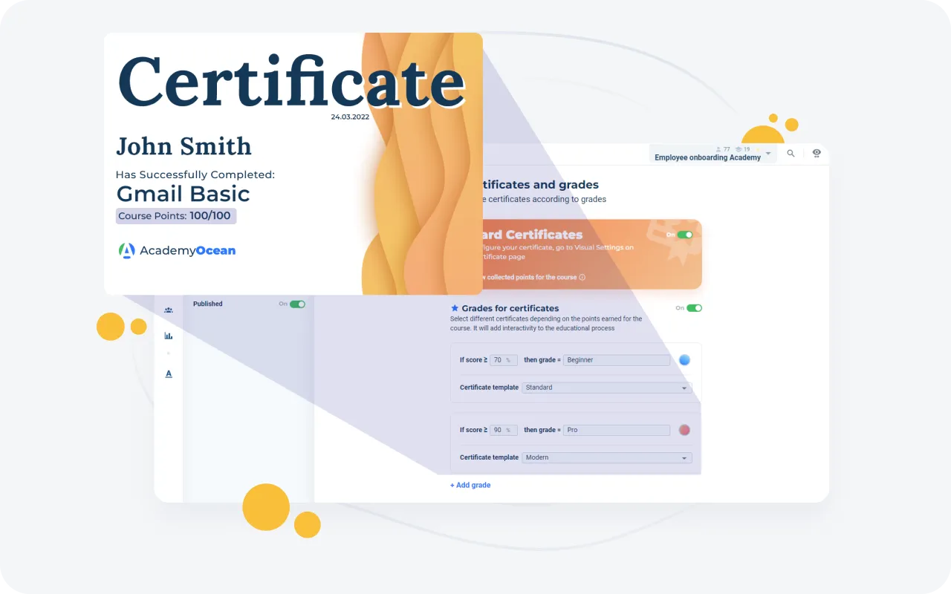
Task: Click the Beginner grade name field
Action: (616, 360)
